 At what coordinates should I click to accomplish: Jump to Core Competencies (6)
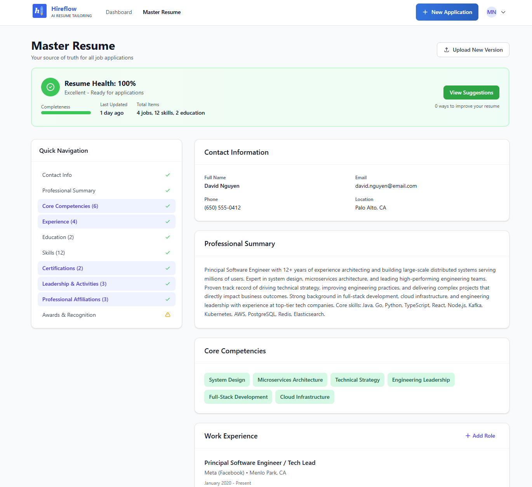click(106, 206)
